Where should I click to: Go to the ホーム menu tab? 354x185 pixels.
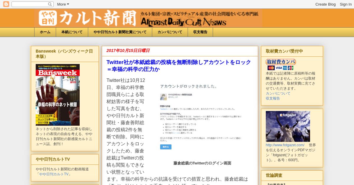[45, 32]
